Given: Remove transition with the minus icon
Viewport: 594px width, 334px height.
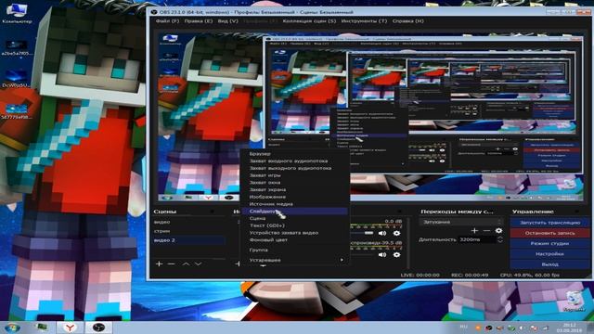Looking at the screenshot, I should click(x=486, y=230).
